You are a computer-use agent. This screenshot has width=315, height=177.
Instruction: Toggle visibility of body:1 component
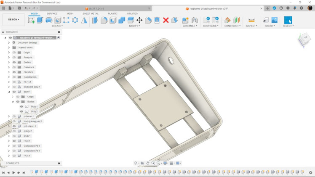pyautogui.click(x=14, y=92)
